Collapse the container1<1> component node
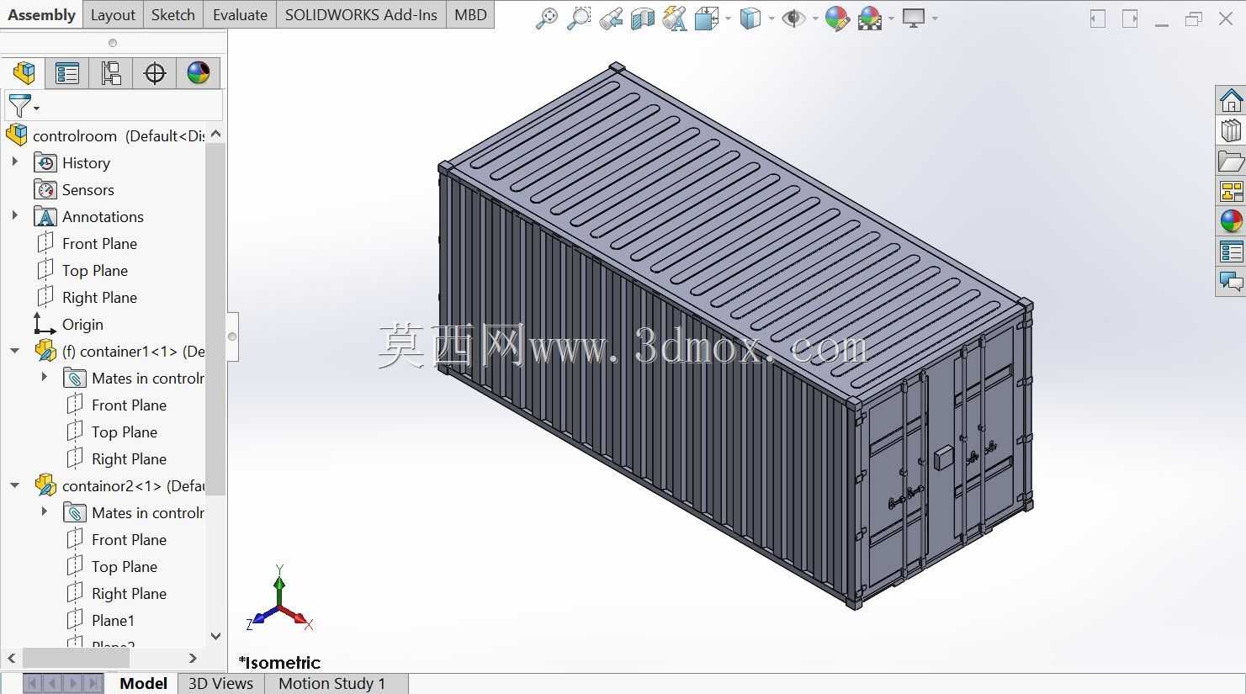This screenshot has height=694, width=1246. 14,351
